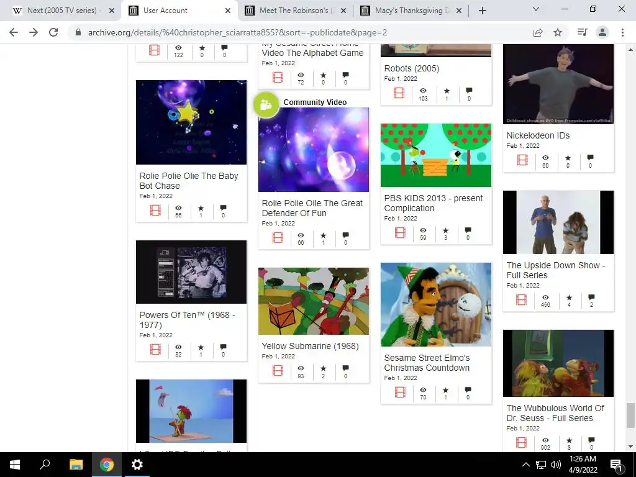Open File Explorer from taskbar

[76, 465]
